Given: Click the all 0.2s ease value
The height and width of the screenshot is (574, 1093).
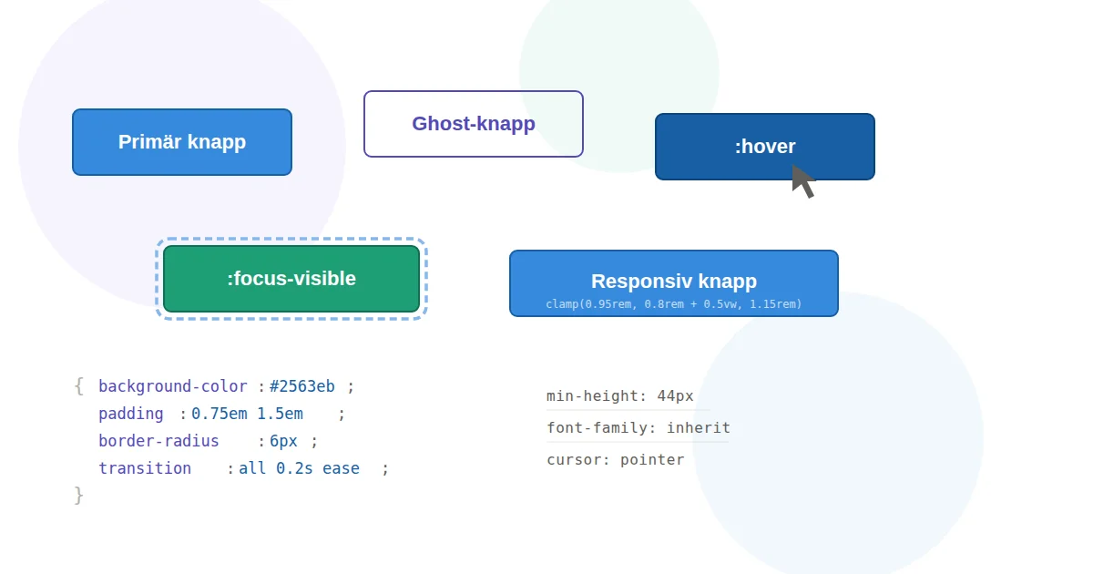Looking at the screenshot, I should pyautogui.click(x=299, y=468).
